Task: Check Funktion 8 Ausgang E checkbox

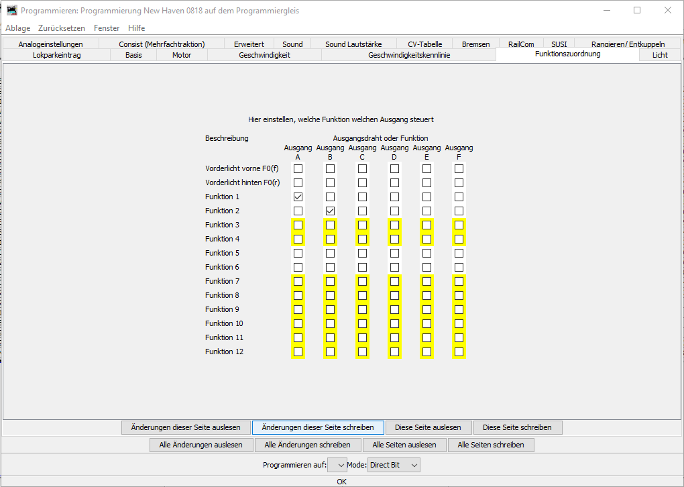Action: (x=426, y=295)
